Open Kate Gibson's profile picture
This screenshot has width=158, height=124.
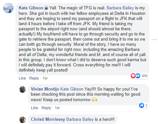tap(8, 8)
